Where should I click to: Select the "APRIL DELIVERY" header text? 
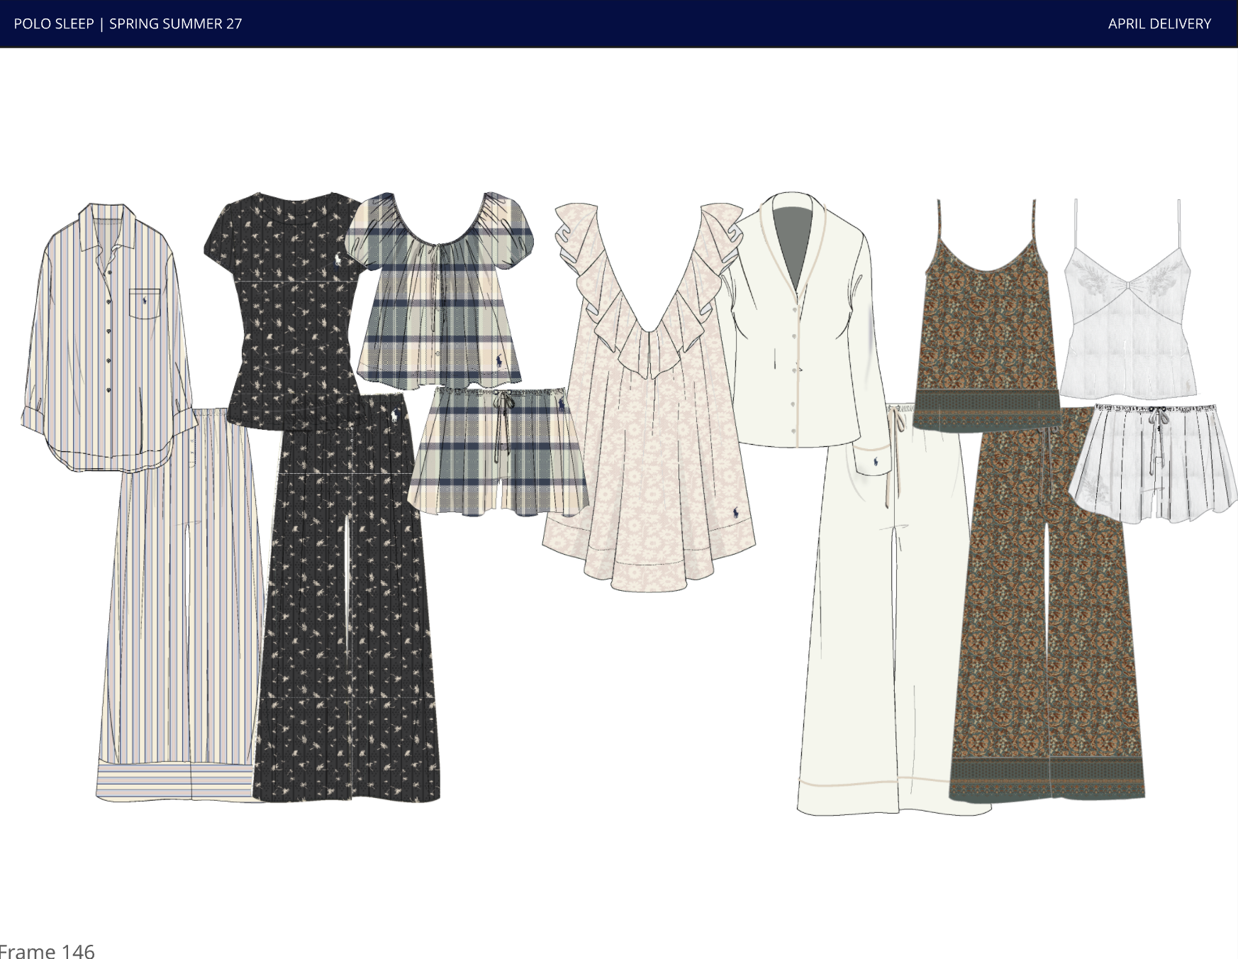point(1159,23)
